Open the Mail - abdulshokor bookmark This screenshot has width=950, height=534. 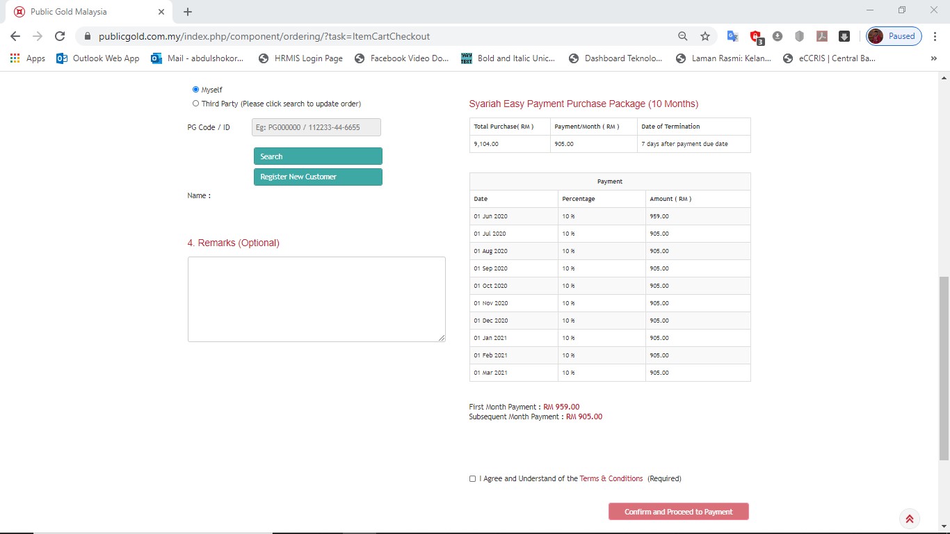(198, 58)
